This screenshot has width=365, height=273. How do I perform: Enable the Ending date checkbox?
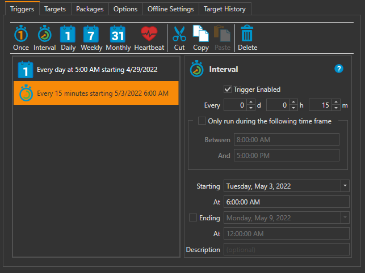click(x=192, y=217)
